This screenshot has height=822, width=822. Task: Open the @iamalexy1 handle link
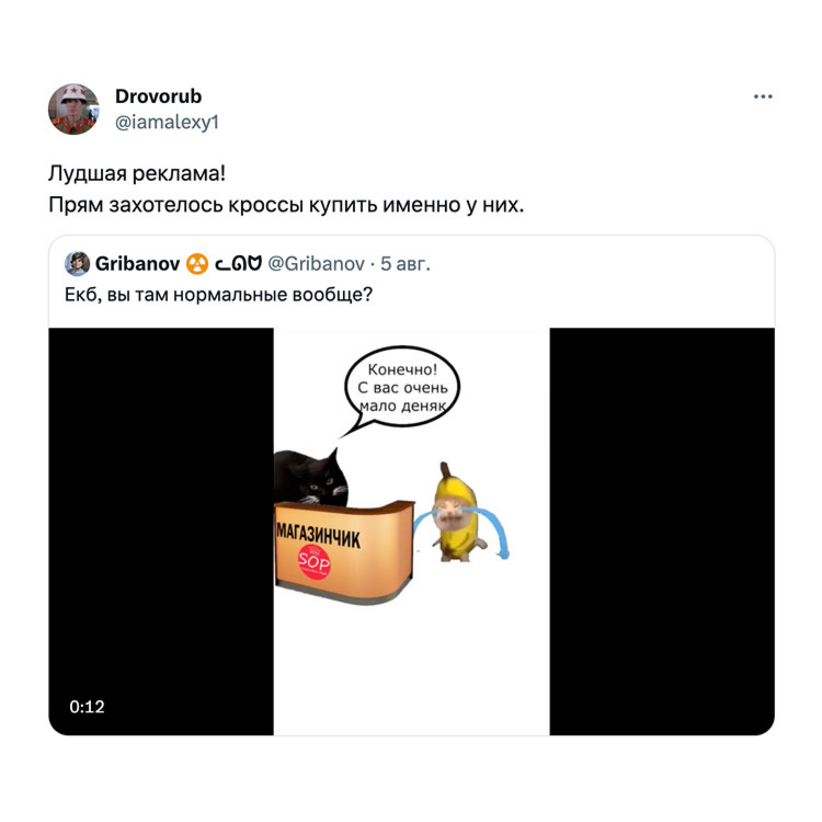167,123
